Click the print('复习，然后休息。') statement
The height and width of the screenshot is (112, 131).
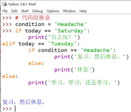[91, 57]
